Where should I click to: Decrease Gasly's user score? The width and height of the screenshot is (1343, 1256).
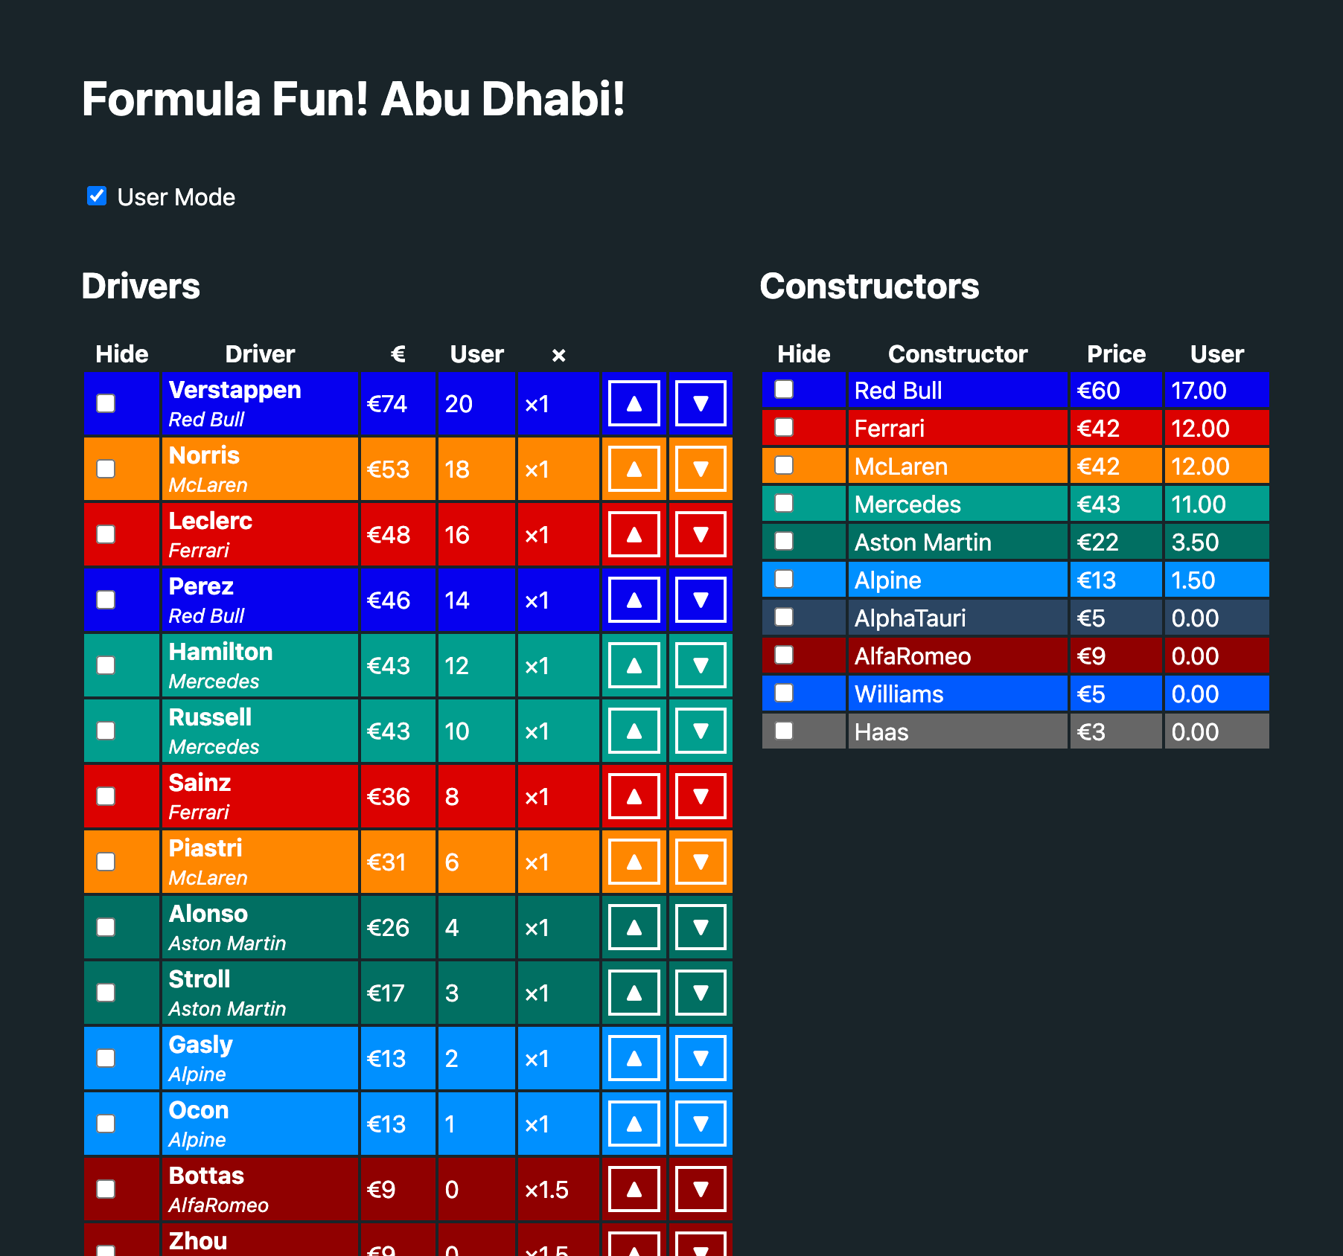(x=700, y=1057)
